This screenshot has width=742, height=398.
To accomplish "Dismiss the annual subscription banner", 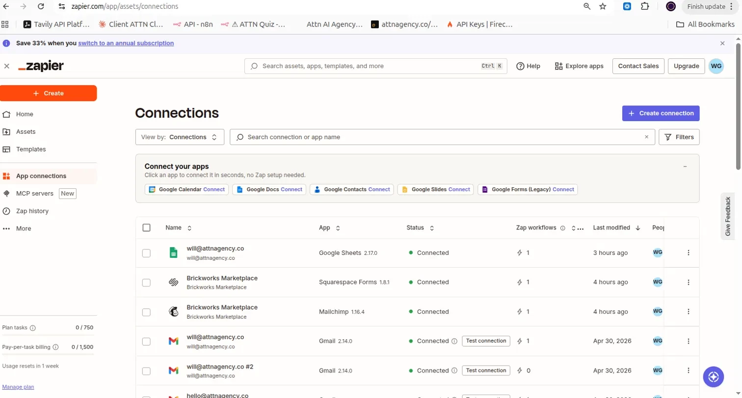I will coord(722,43).
